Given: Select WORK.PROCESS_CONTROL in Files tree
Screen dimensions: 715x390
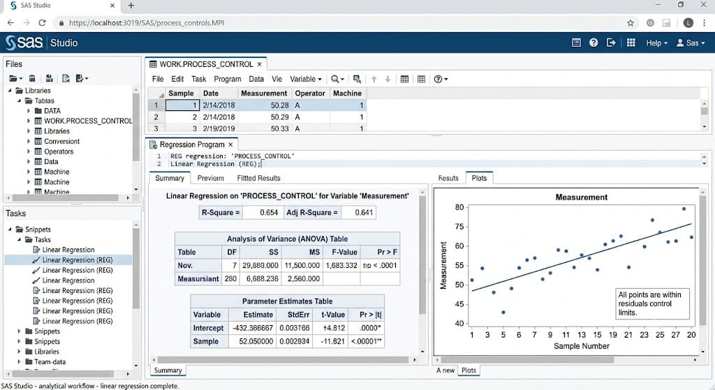Looking at the screenshot, I should pos(87,121).
